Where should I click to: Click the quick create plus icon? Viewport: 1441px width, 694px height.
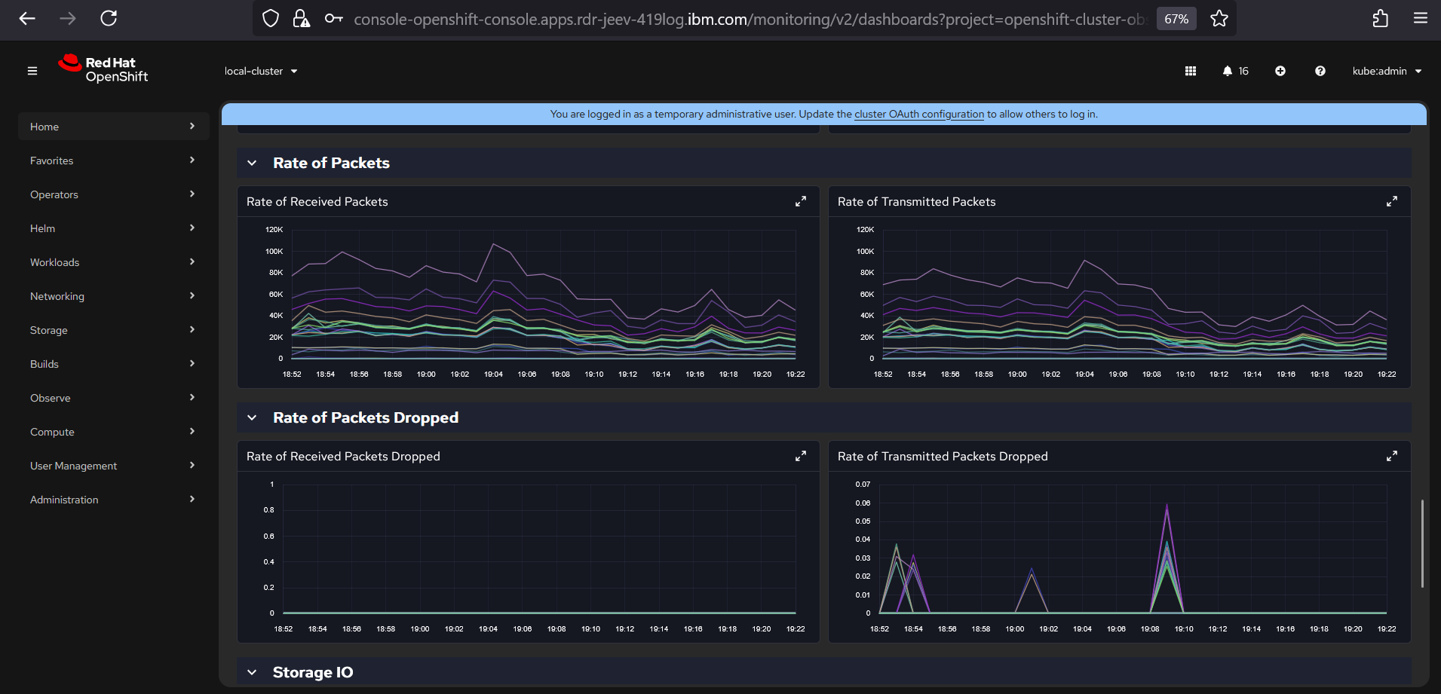[1280, 71]
